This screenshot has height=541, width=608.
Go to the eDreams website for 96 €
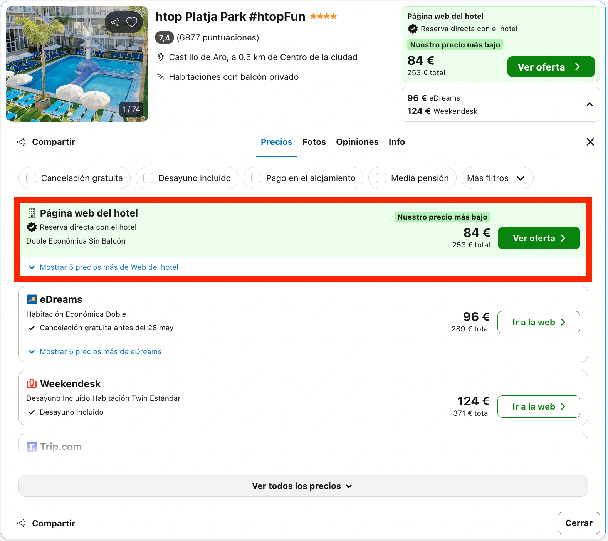tap(539, 322)
